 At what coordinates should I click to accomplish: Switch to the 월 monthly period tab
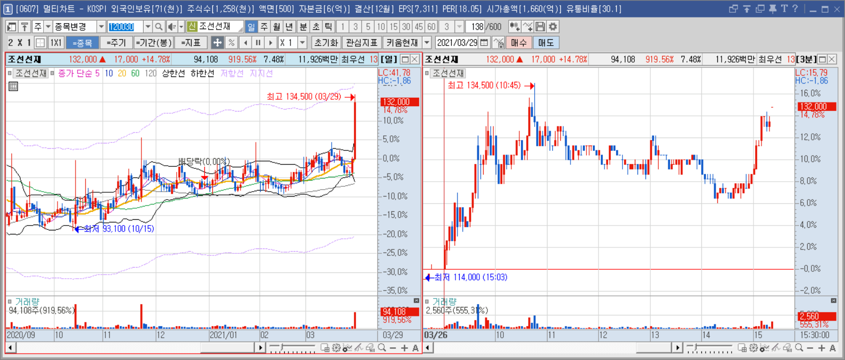click(x=277, y=27)
